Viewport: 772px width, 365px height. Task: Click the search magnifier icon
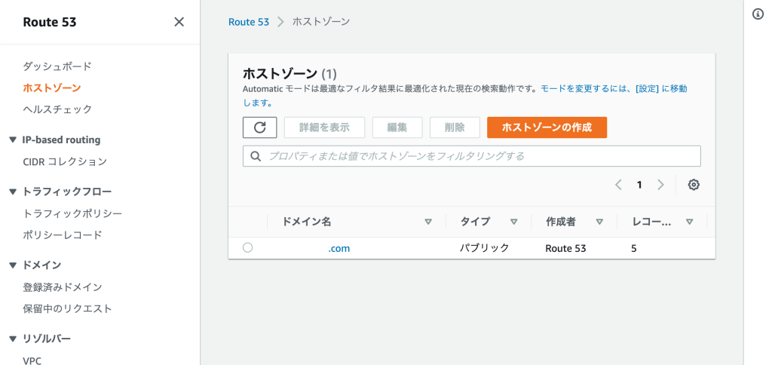pyautogui.click(x=256, y=156)
